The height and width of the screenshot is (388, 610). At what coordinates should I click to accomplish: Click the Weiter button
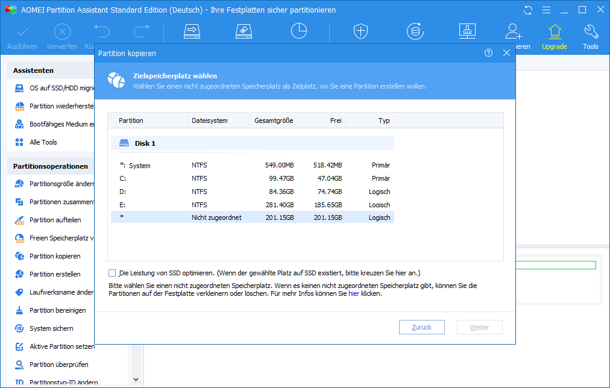tap(479, 327)
